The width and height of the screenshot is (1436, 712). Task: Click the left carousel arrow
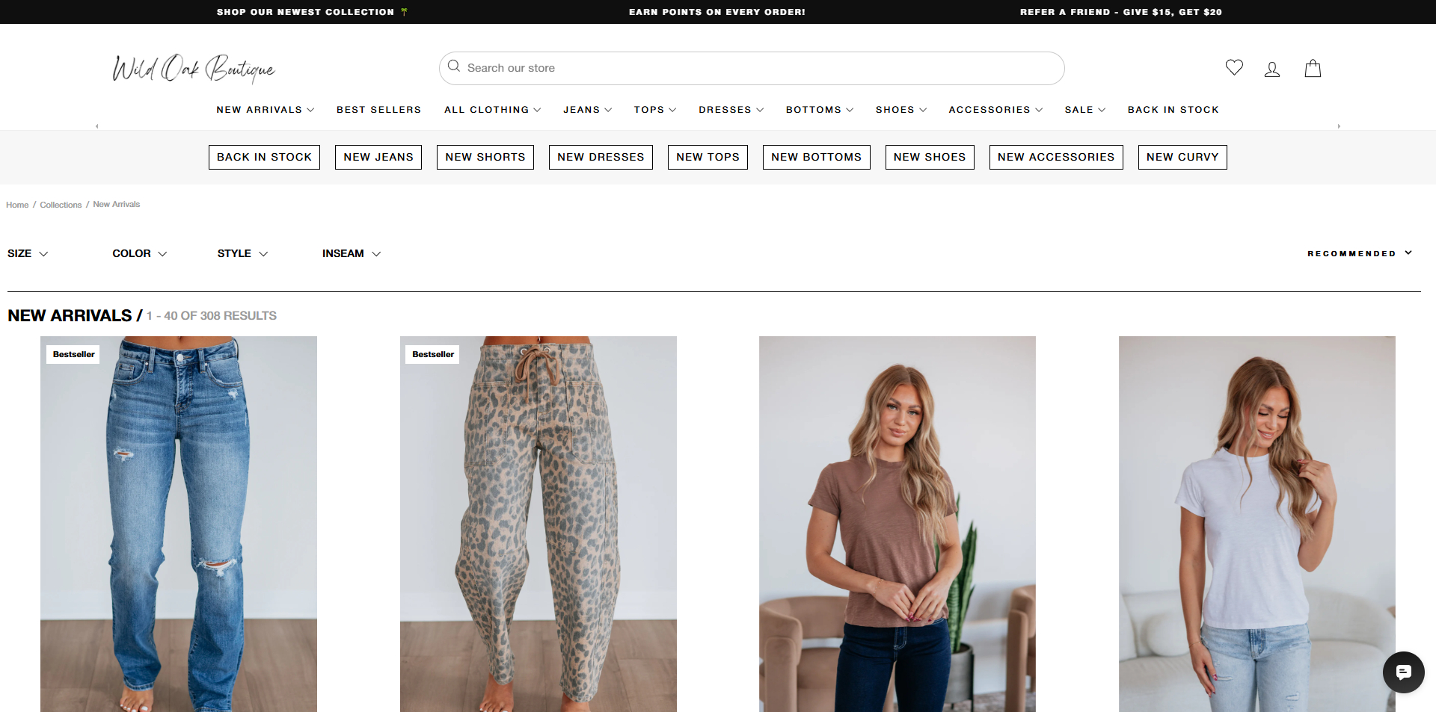pyautogui.click(x=96, y=126)
